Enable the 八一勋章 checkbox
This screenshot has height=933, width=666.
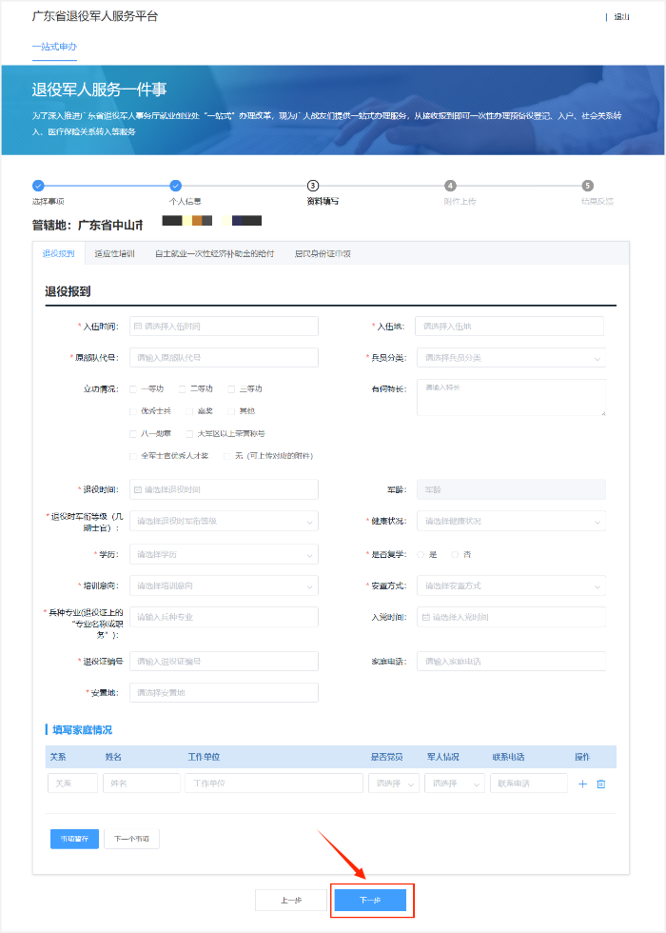133,433
